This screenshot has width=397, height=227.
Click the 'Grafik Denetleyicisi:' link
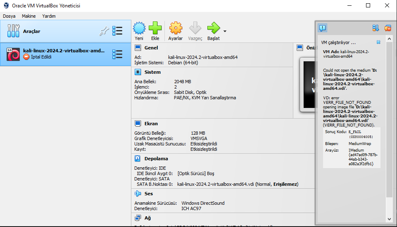154,138
